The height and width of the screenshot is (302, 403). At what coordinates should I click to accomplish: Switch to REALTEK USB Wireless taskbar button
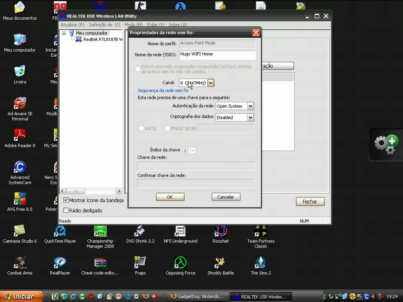(261, 297)
